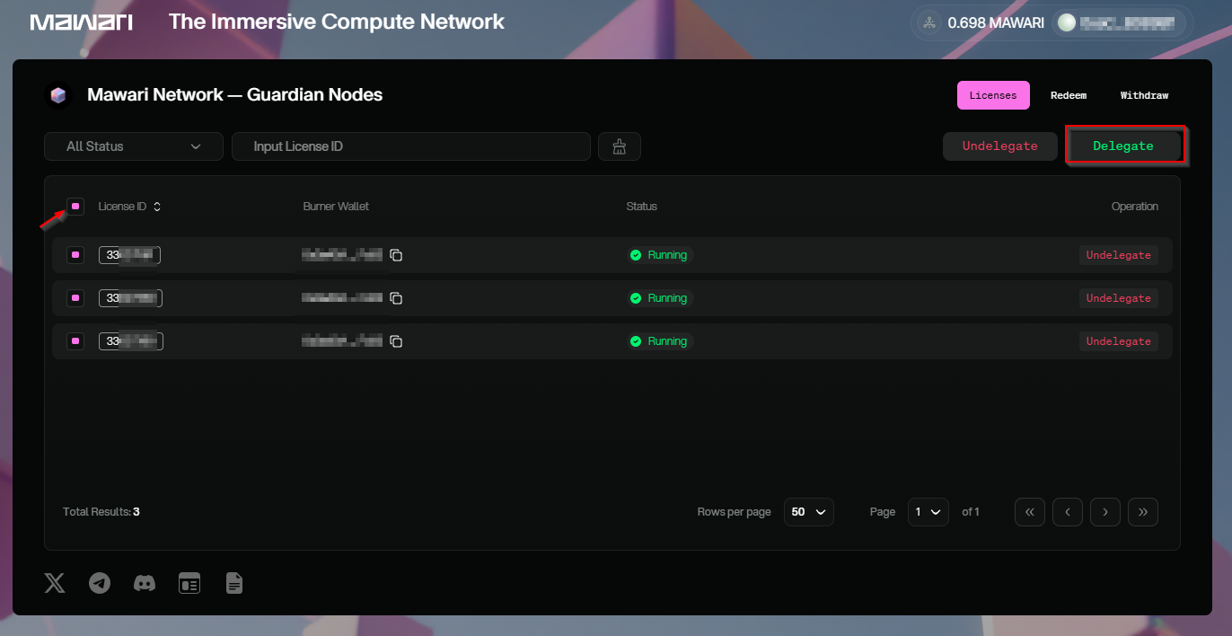
Task: Open the Telegram icon in footer
Action: click(100, 583)
